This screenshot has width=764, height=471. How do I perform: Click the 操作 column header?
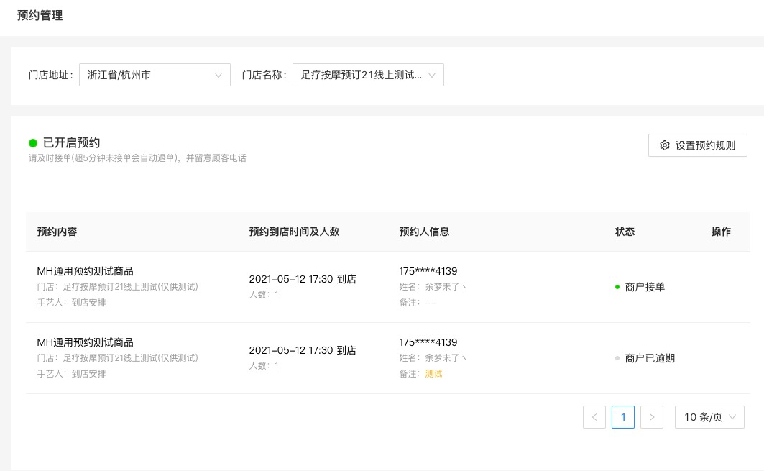pyautogui.click(x=721, y=232)
